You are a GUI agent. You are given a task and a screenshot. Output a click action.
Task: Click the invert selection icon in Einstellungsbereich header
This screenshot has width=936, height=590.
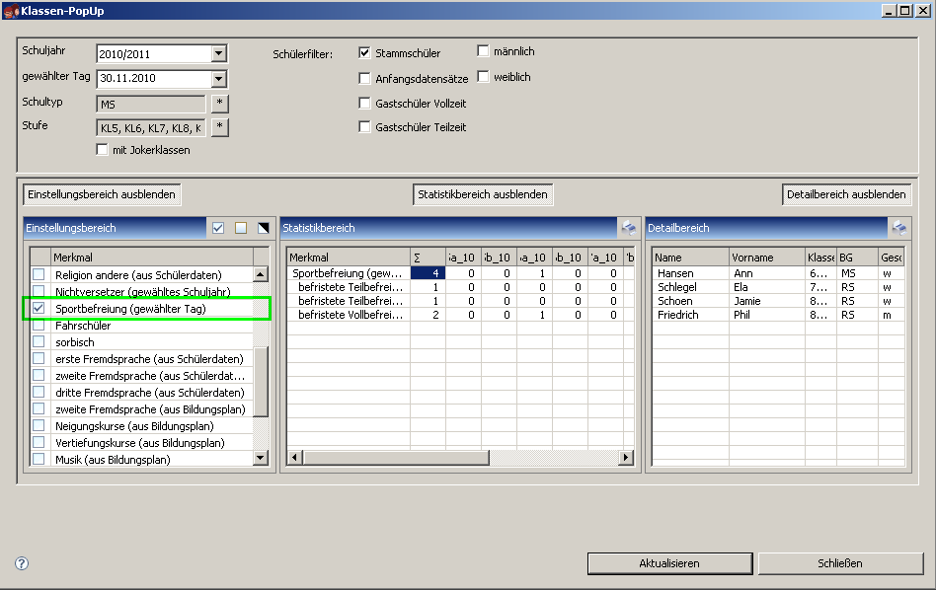point(263,228)
